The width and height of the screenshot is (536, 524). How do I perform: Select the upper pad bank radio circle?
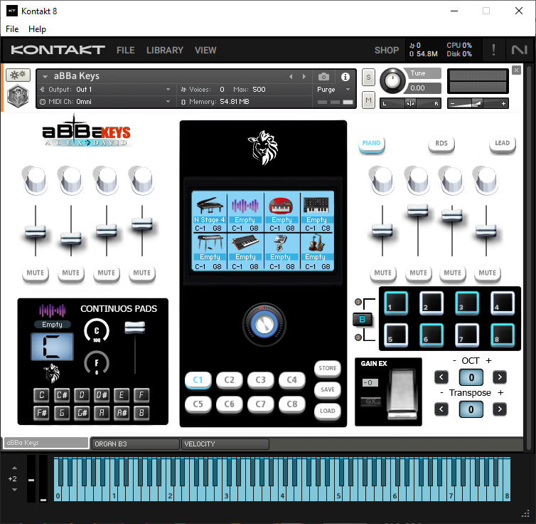[x=358, y=302]
